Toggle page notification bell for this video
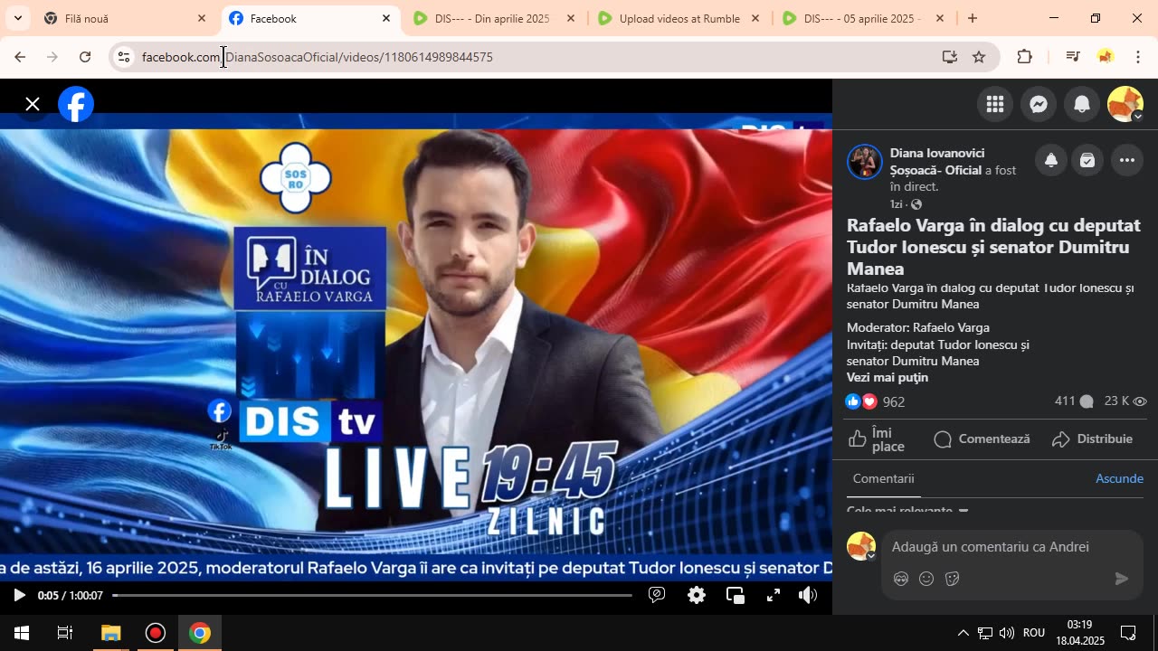1158x651 pixels. pyautogui.click(x=1051, y=161)
